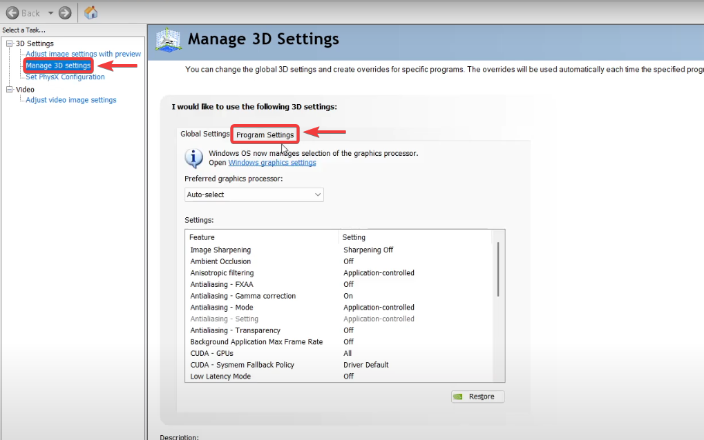704x440 pixels.
Task: Select the CUDA - GPUs row
Action: coord(339,353)
